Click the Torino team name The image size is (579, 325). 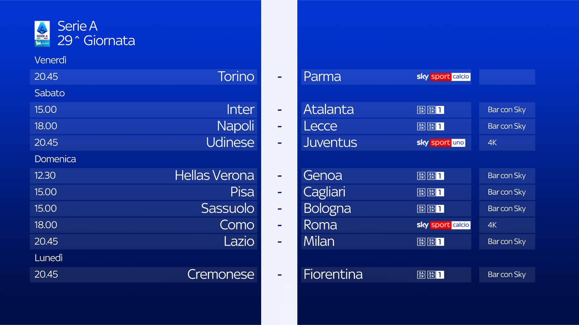point(236,76)
